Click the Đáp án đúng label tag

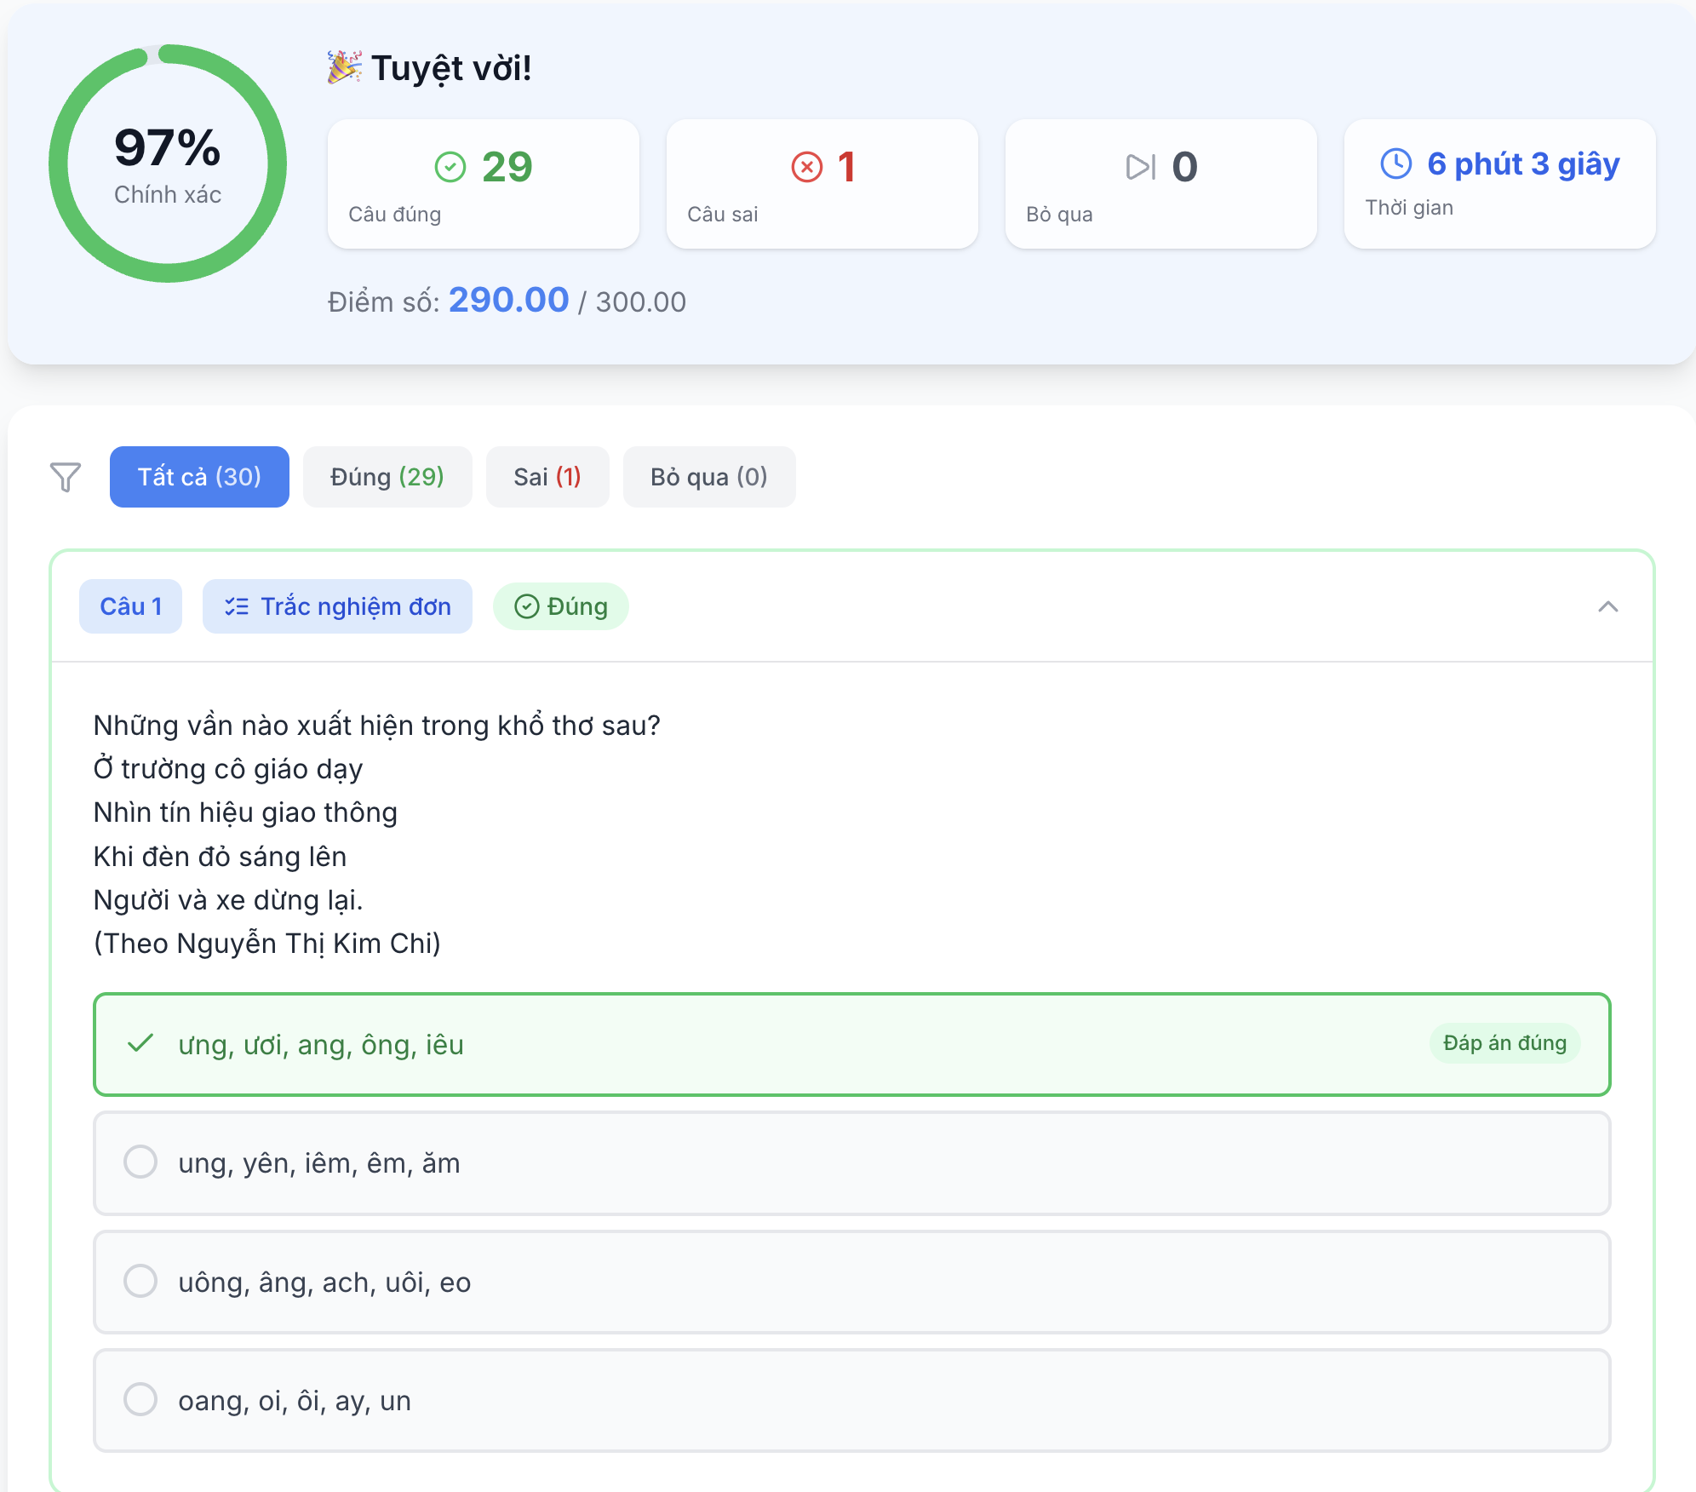pyautogui.click(x=1504, y=1043)
